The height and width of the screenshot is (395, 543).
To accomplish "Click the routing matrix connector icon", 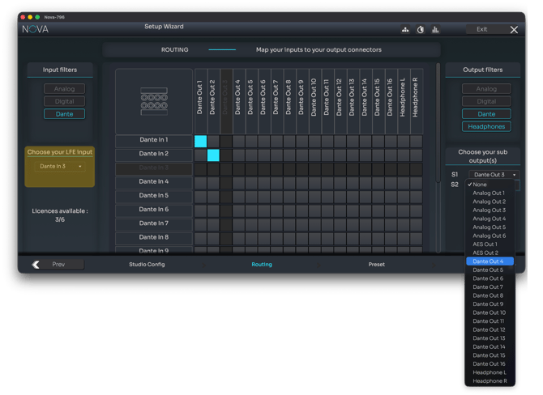I will [154, 101].
